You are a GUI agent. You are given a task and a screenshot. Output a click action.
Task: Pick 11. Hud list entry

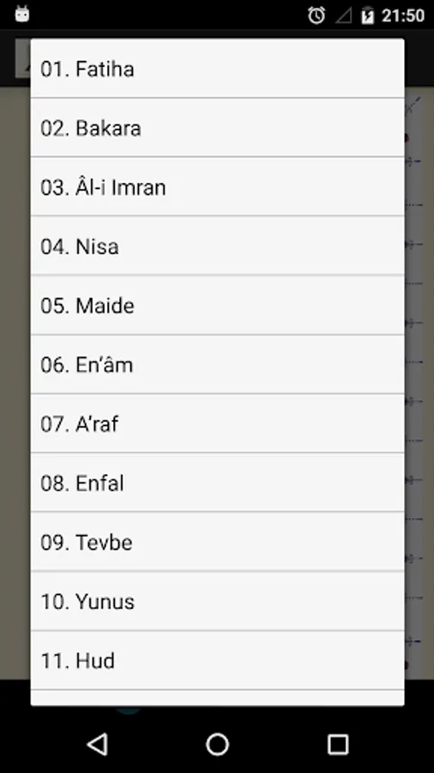[217, 660]
